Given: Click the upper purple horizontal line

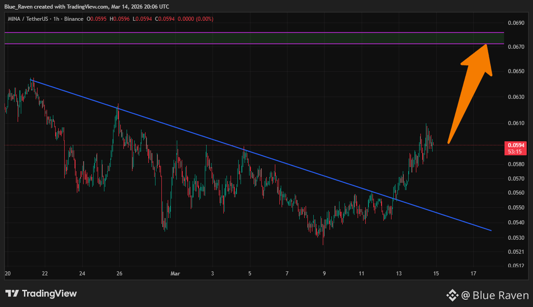Looking at the screenshot, I should (x=254, y=33).
